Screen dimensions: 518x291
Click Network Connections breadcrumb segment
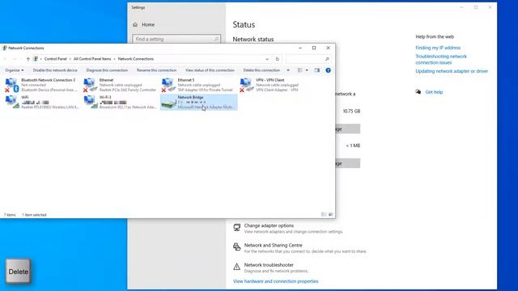[136, 59]
